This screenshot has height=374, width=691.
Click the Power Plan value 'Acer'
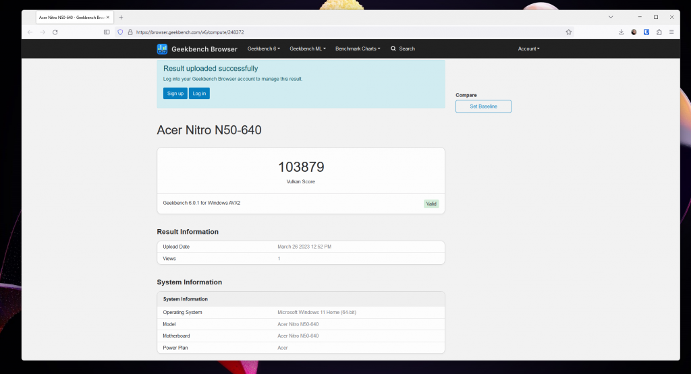(283, 348)
